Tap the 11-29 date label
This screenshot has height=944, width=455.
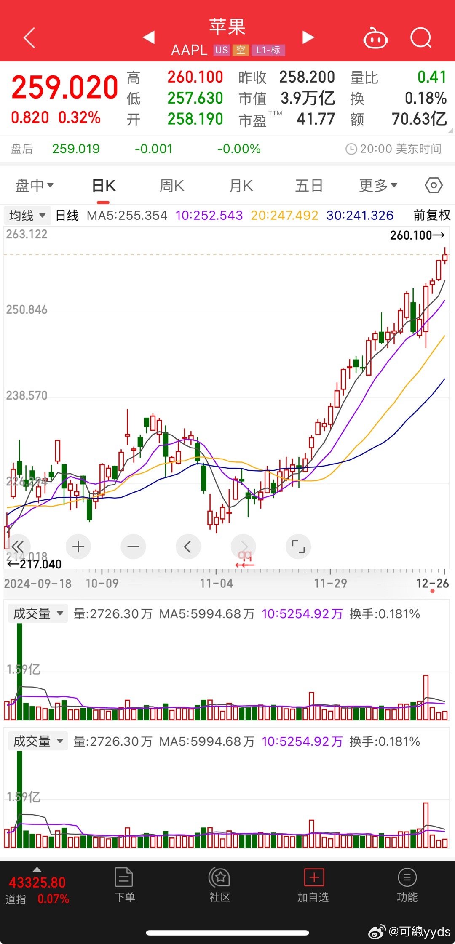330,584
